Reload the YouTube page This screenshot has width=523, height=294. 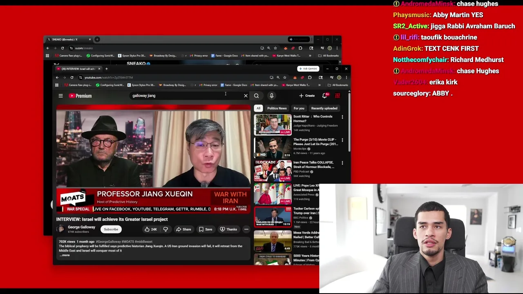point(72,77)
